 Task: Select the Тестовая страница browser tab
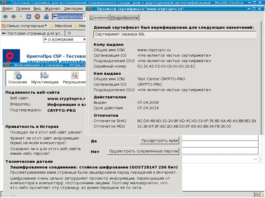coord(33,34)
